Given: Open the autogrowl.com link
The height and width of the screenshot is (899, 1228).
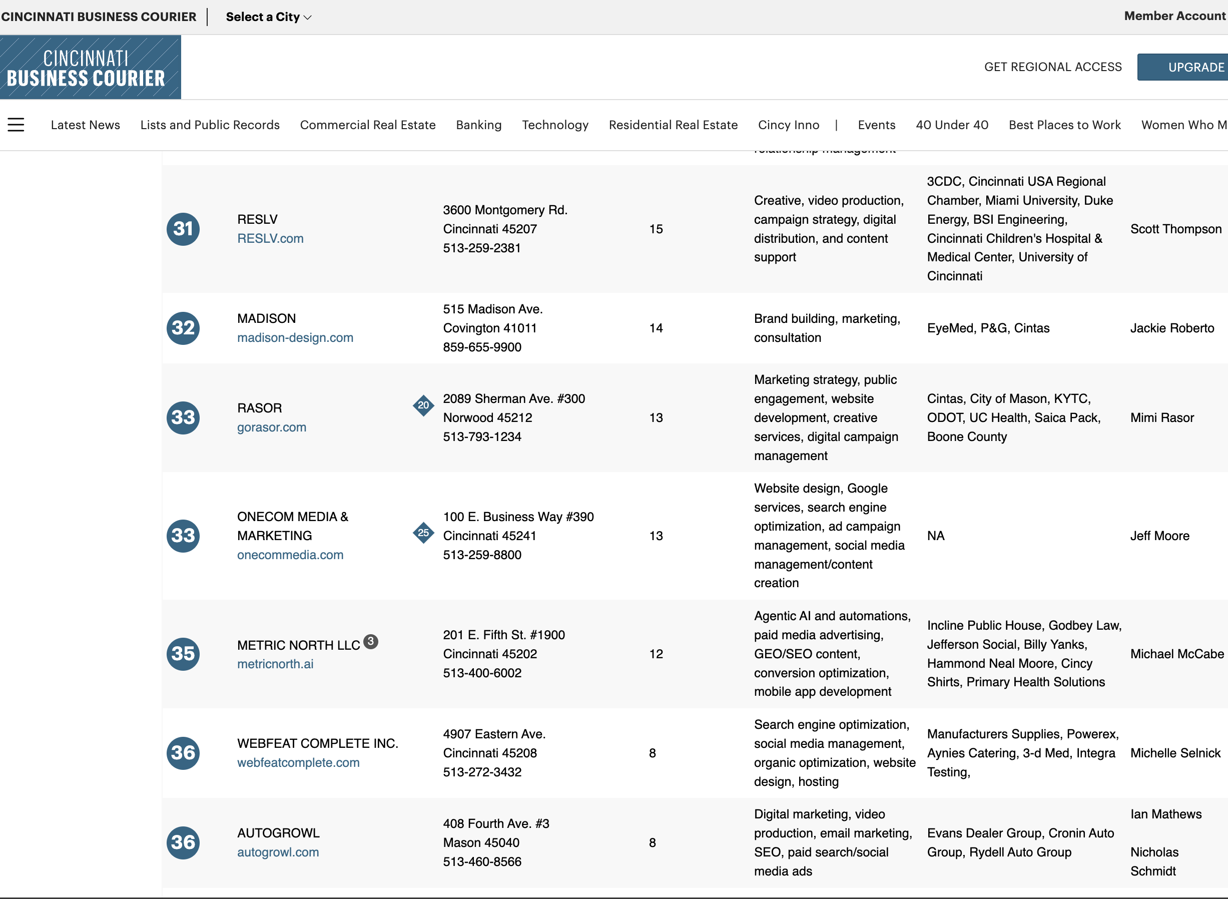Looking at the screenshot, I should 278,852.
